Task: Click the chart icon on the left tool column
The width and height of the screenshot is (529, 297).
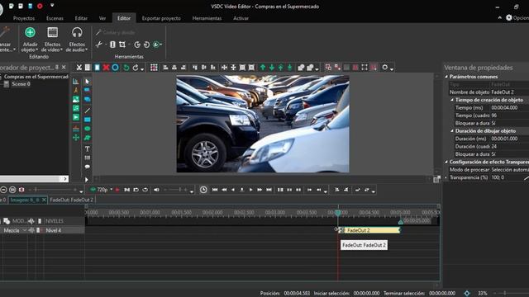Action: click(76, 82)
